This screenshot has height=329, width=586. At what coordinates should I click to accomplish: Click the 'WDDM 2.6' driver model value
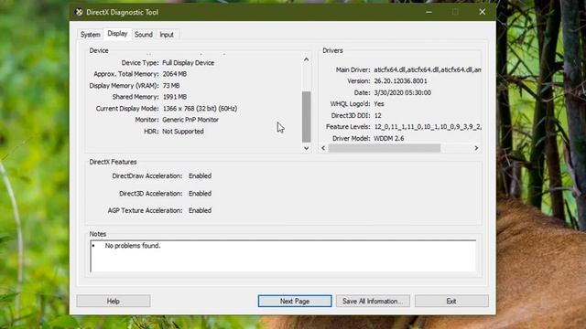click(388, 138)
